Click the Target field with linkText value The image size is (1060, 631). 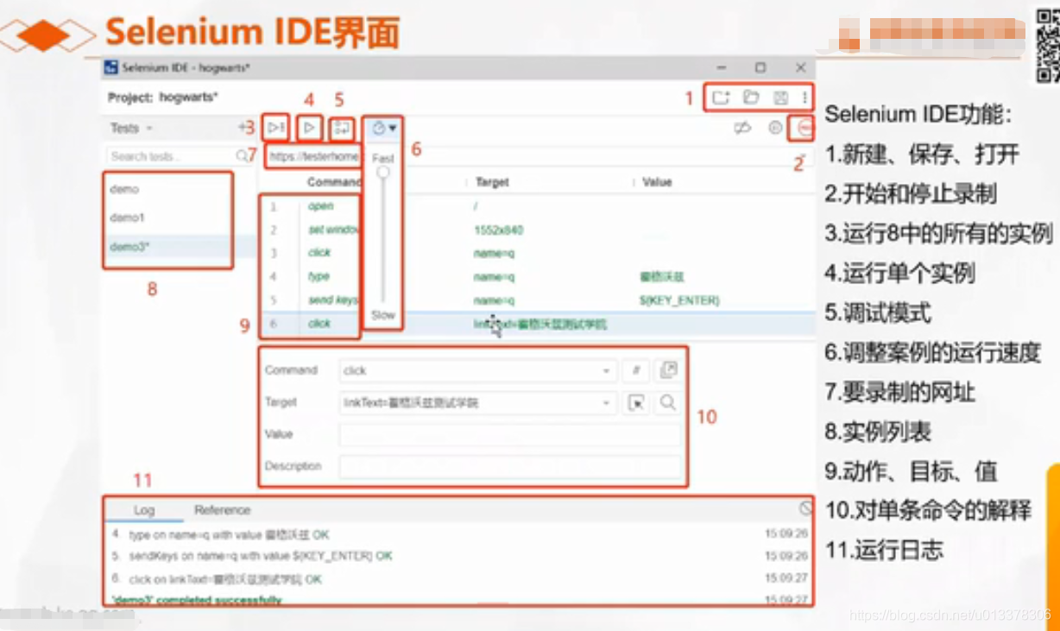pos(477,402)
